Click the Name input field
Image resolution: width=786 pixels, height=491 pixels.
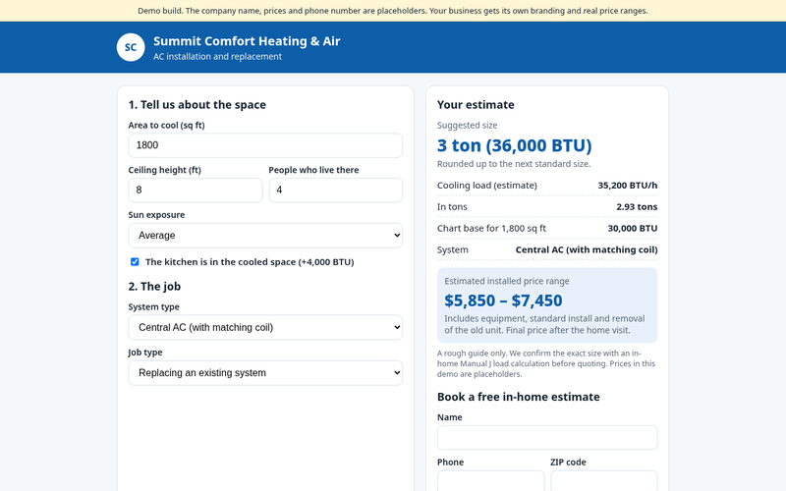click(x=547, y=437)
